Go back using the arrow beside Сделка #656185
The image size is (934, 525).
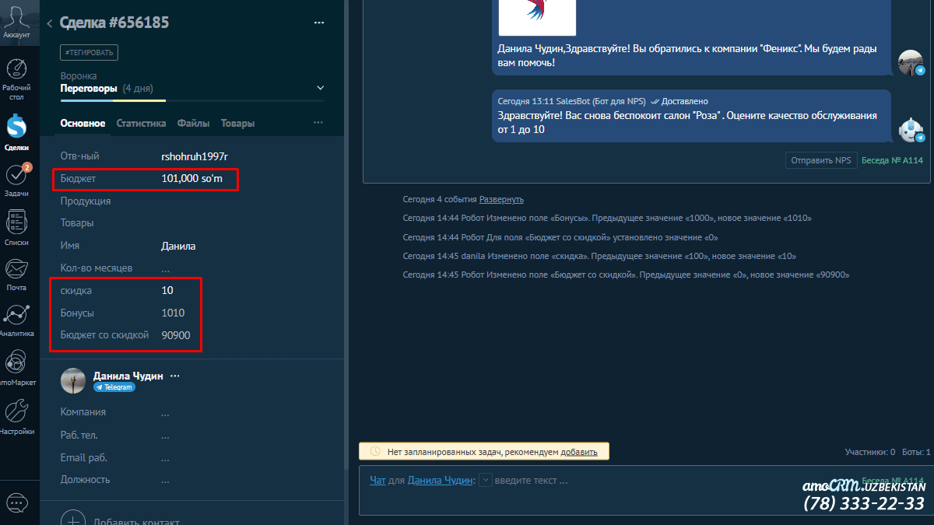(x=50, y=23)
